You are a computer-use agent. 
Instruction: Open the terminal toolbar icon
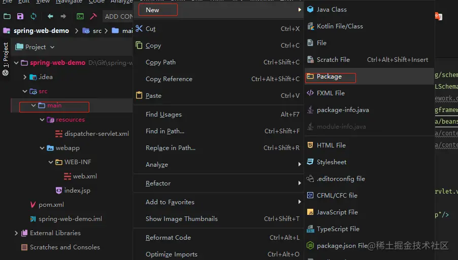pyautogui.click(x=80, y=16)
